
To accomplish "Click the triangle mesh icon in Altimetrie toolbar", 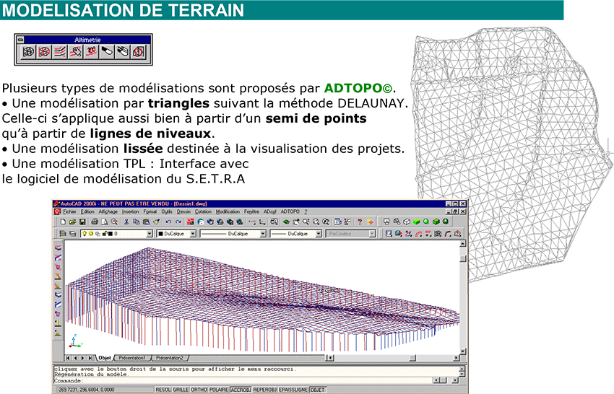I will tap(28, 52).
